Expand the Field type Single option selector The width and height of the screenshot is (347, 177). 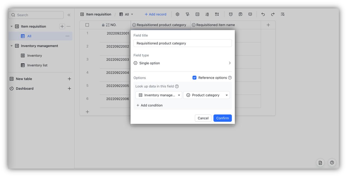tap(182, 63)
